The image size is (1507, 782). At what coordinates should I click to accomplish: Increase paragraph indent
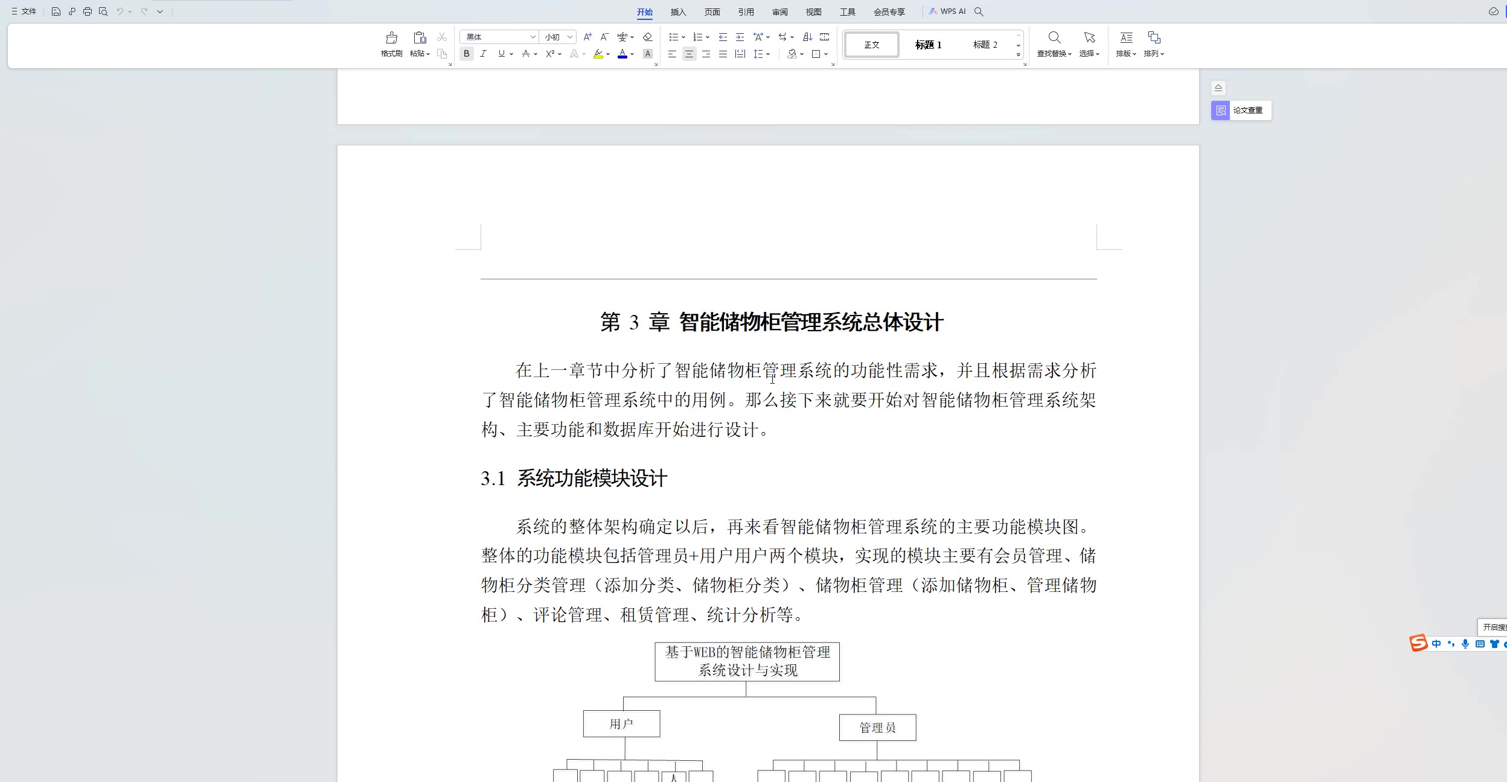[740, 37]
